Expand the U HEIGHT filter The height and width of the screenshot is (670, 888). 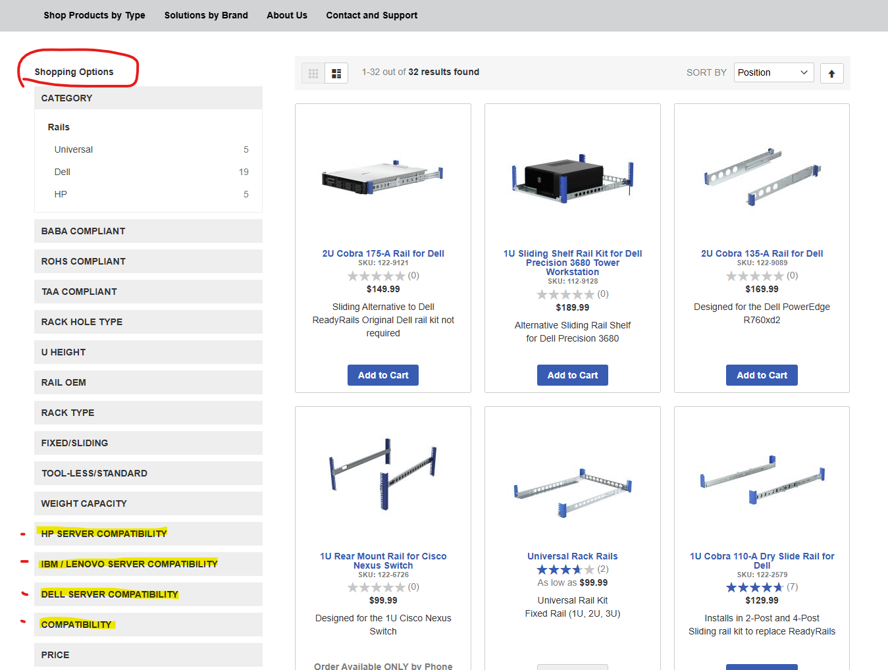(148, 352)
